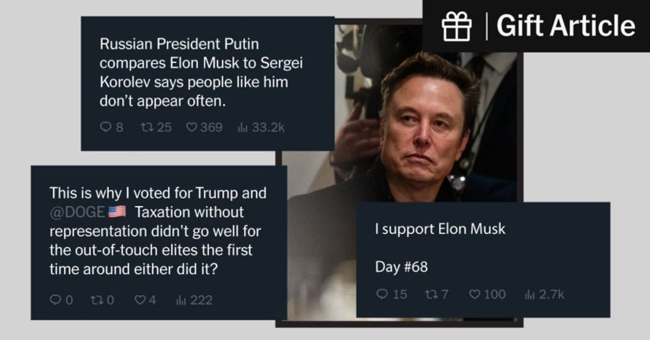This screenshot has width=650, height=340.
Task: View 33.2k views analytics icon
Action: click(x=242, y=127)
